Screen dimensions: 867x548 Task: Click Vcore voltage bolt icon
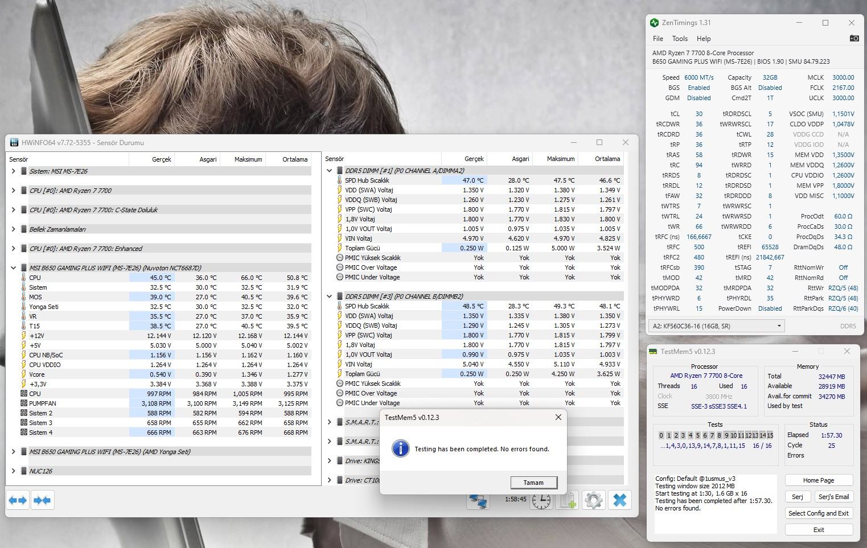[x=24, y=374]
